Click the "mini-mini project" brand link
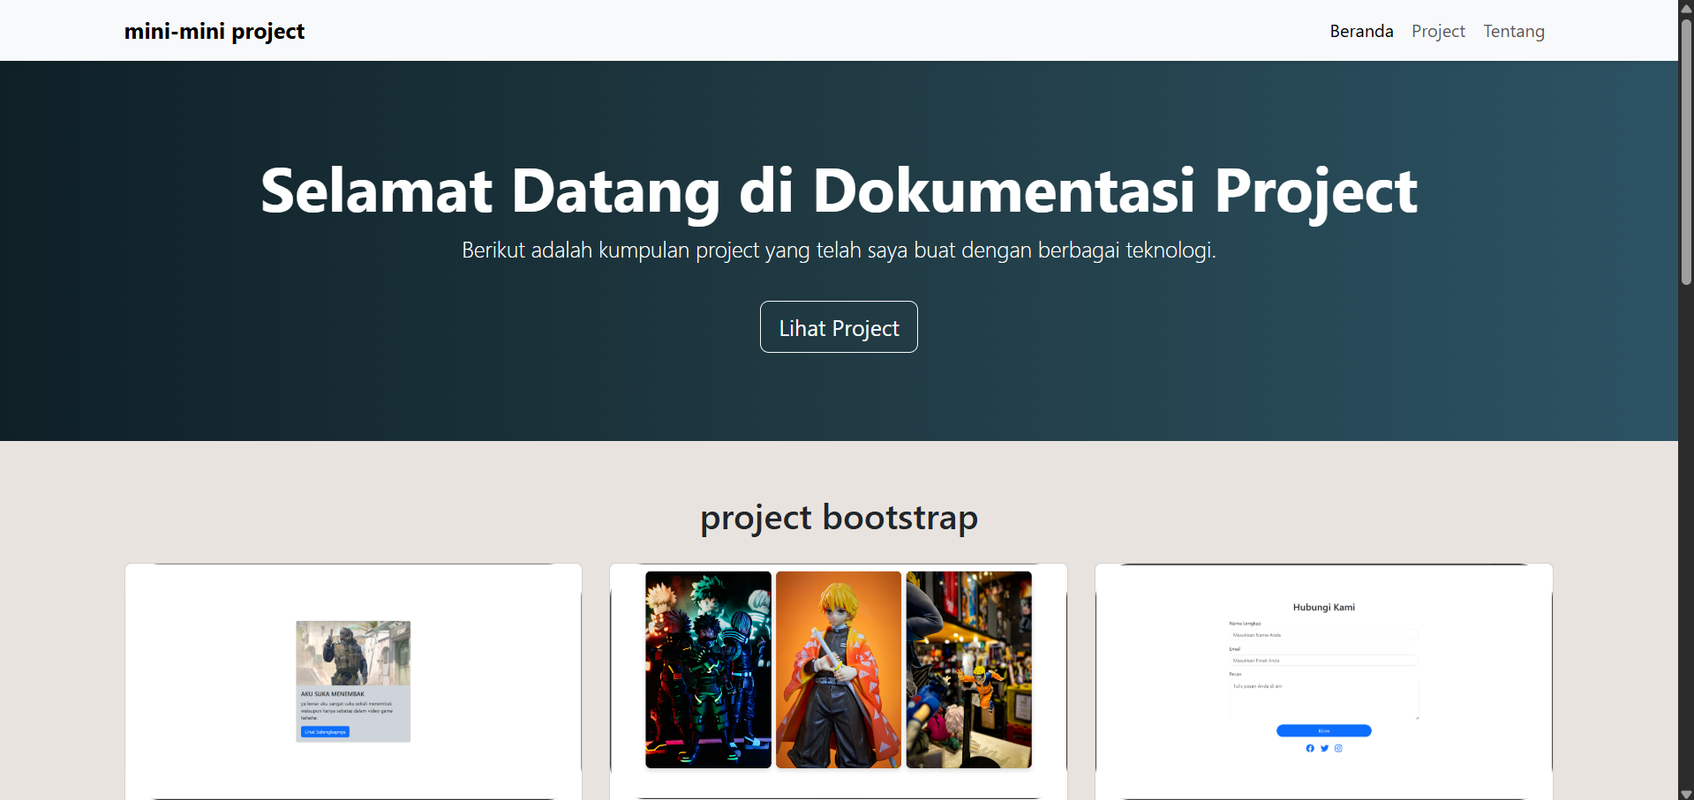 [215, 31]
